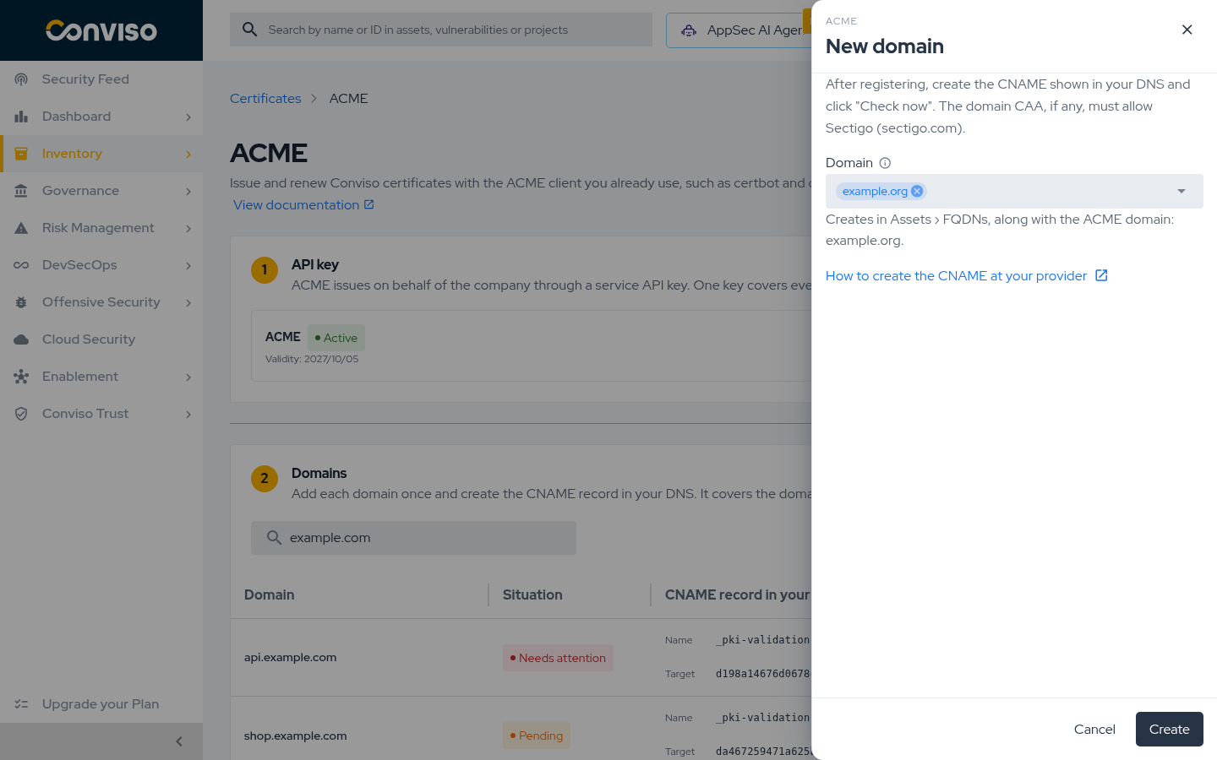Expand the DevSecOps chevron
1217x760 pixels.
point(188,266)
